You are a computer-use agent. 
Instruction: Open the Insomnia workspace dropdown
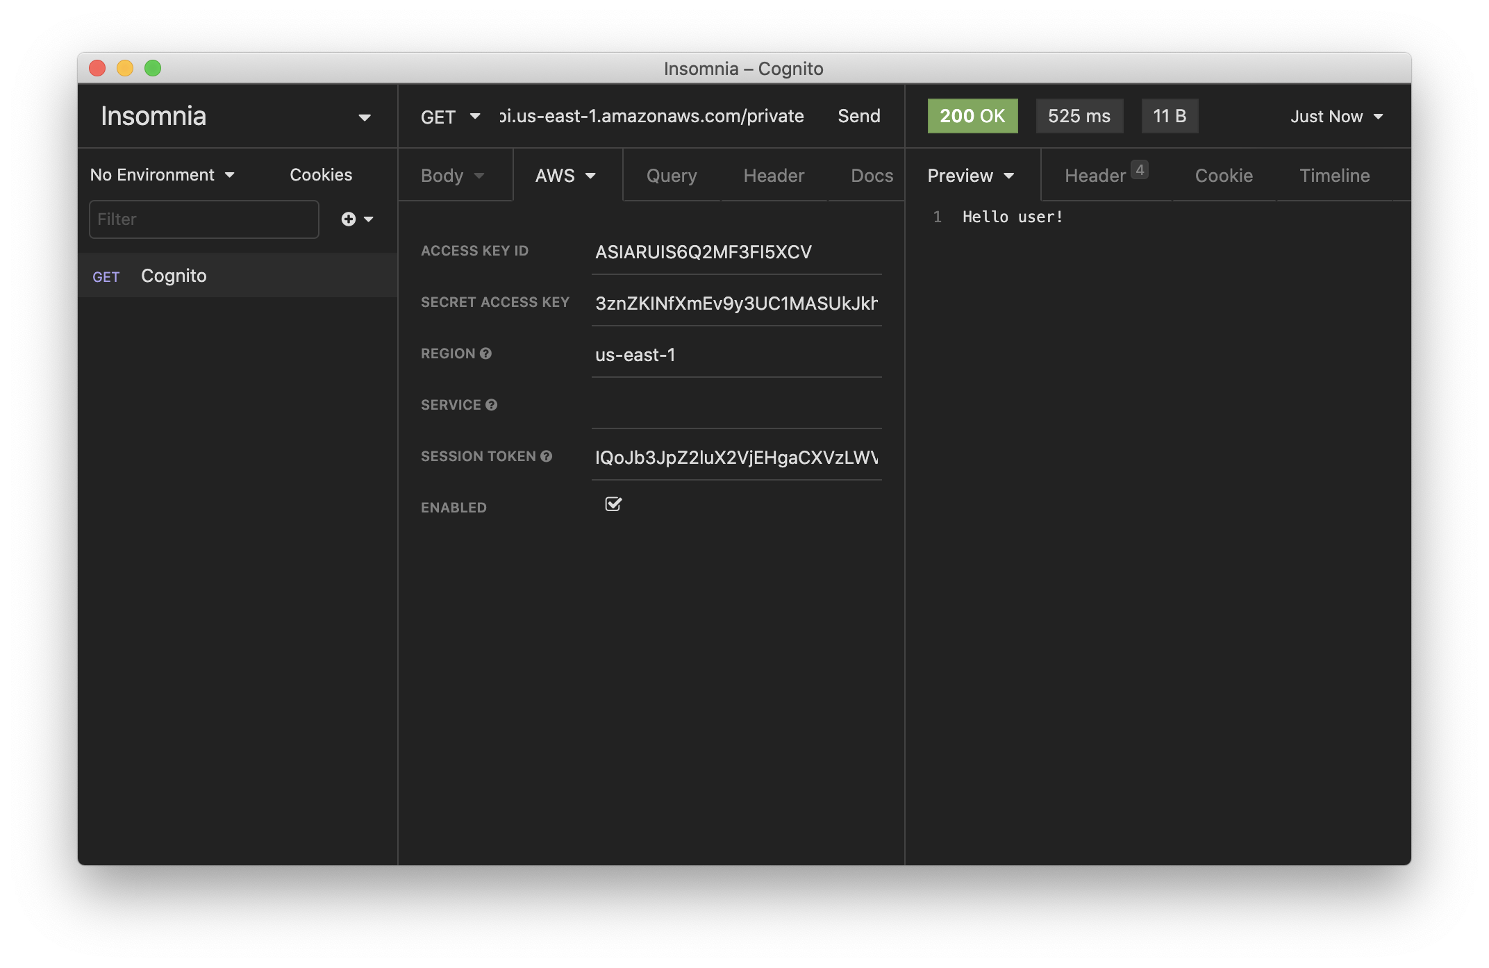(x=237, y=116)
